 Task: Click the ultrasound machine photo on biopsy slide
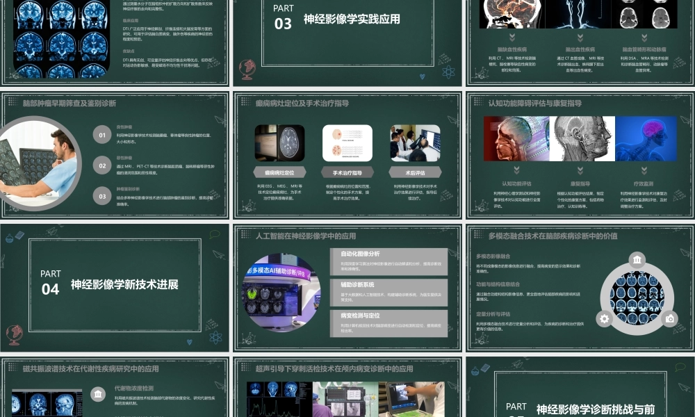click(411, 399)
